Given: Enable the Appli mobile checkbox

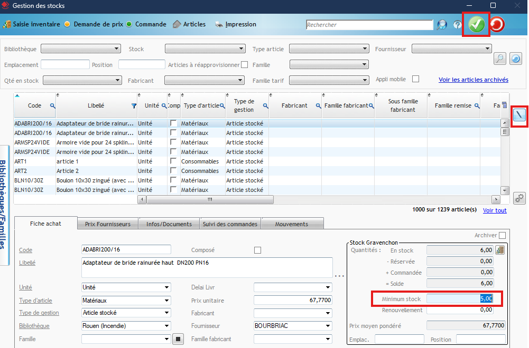Looking at the screenshot, I should tap(415, 79).
